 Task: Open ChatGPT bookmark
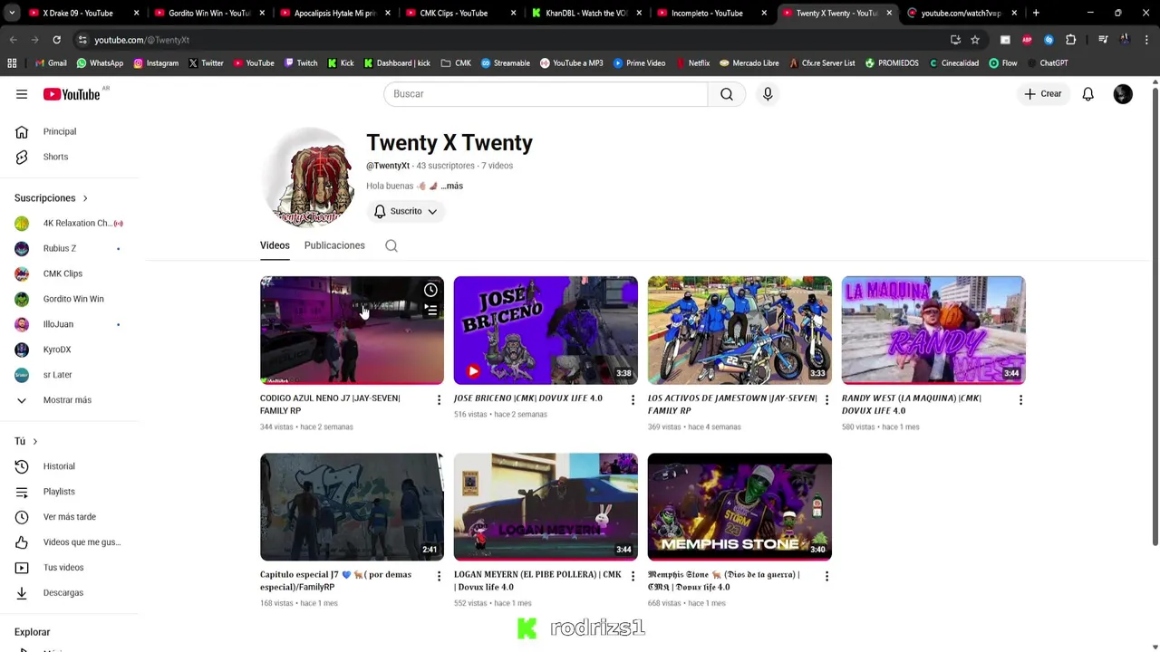pyautogui.click(x=1047, y=63)
